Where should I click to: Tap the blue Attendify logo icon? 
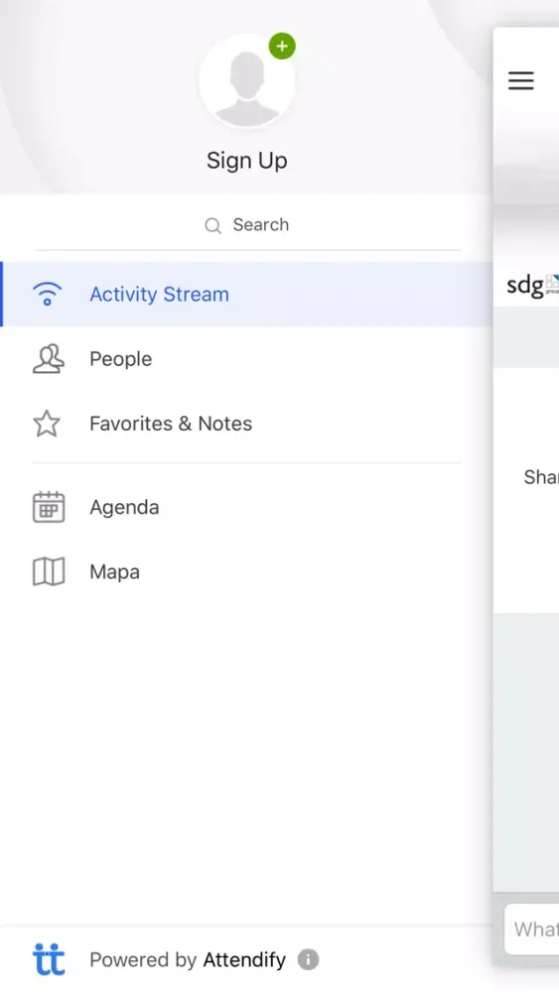(48, 959)
